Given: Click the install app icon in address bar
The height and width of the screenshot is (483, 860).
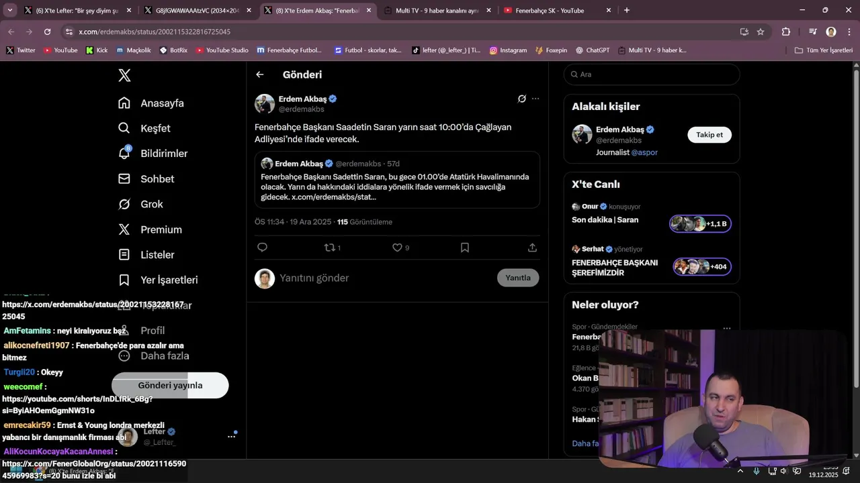Looking at the screenshot, I should [x=744, y=32].
